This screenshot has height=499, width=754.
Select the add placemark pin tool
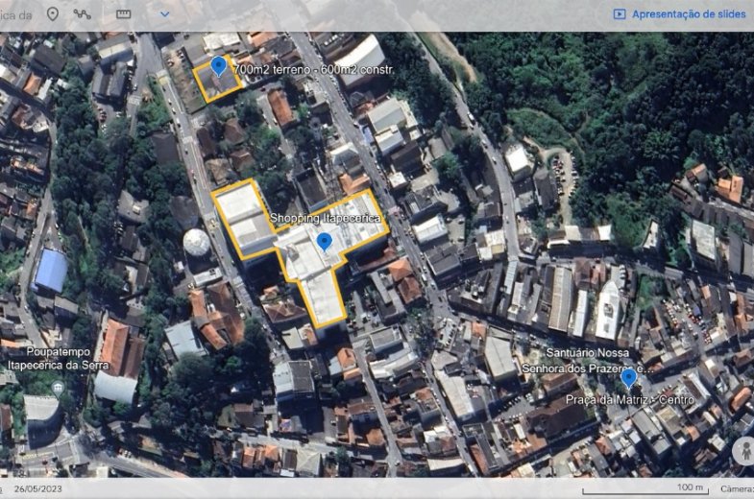[x=52, y=13]
